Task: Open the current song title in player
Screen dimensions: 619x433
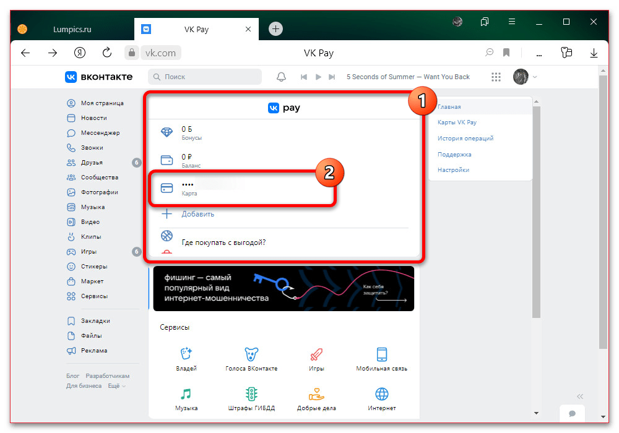Action: 408,77
